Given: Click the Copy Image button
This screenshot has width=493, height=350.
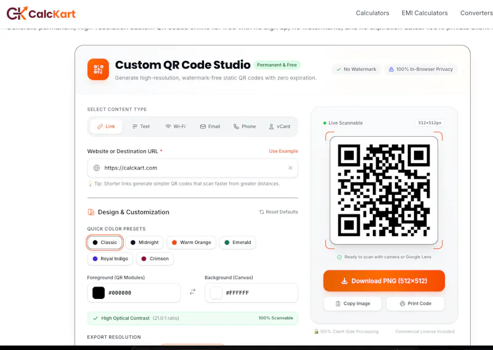Looking at the screenshot, I should (x=352, y=303).
